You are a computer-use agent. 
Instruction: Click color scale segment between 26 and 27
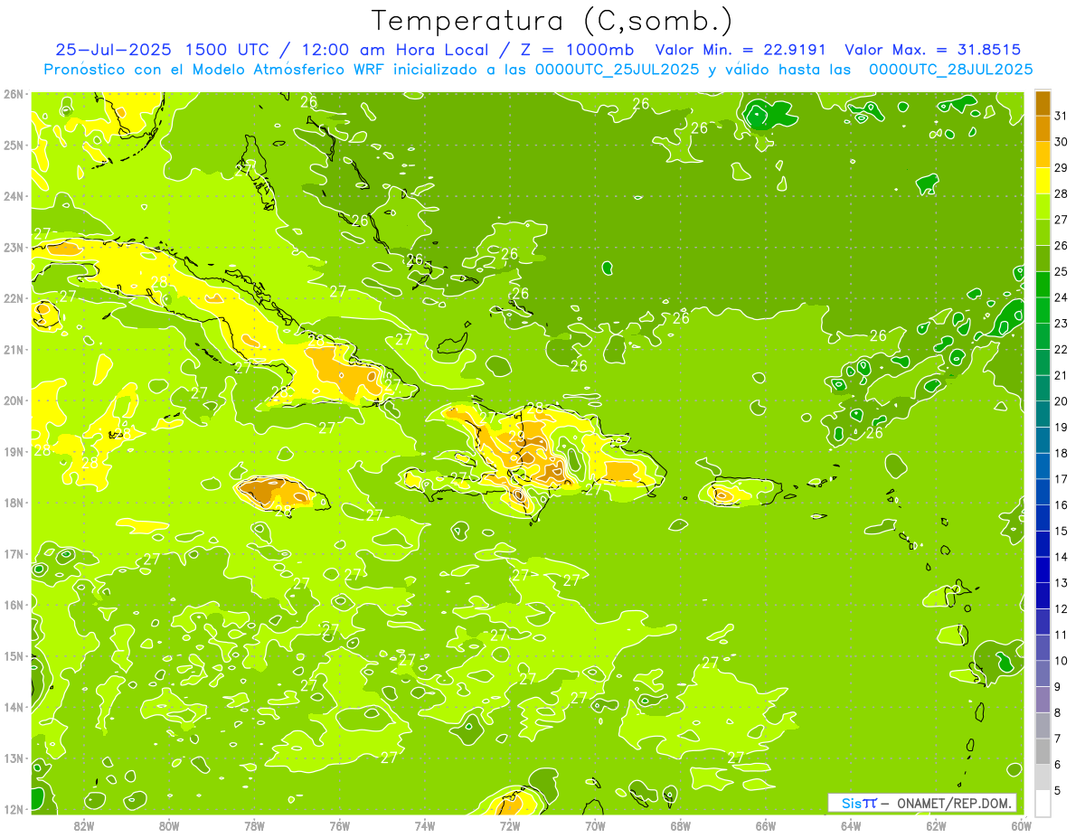pyautogui.click(x=1043, y=233)
